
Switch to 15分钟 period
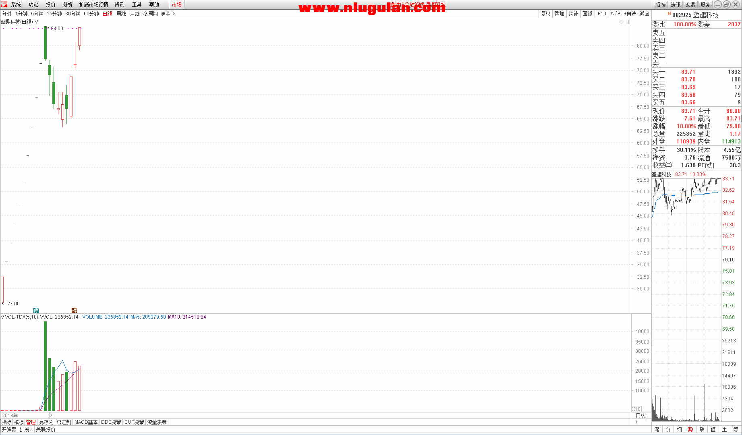pyautogui.click(x=54, y=14)
